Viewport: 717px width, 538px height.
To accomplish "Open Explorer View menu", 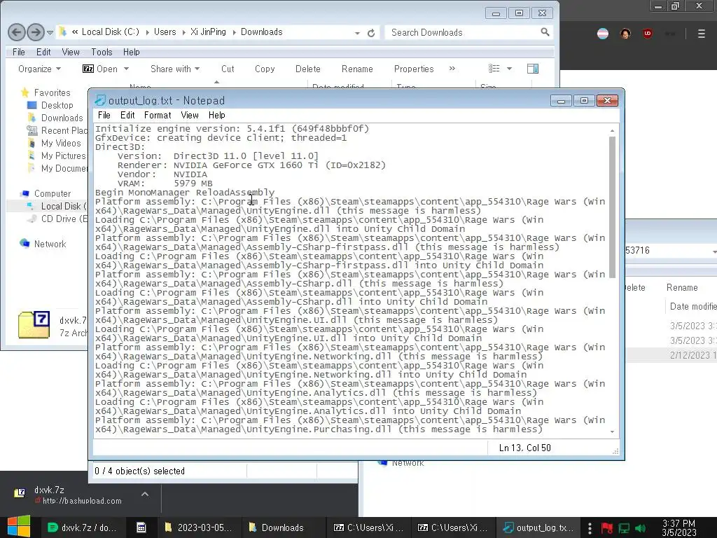I will [x=71, y=52].
